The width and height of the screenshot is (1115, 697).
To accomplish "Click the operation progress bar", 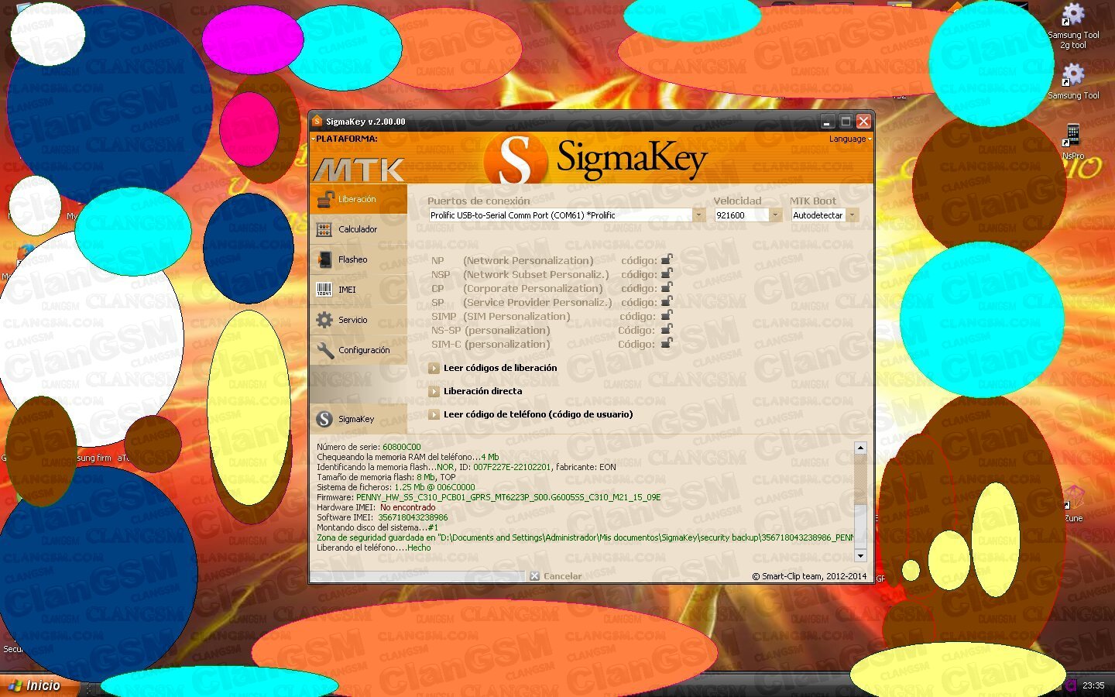I will (x=417, y=576).
